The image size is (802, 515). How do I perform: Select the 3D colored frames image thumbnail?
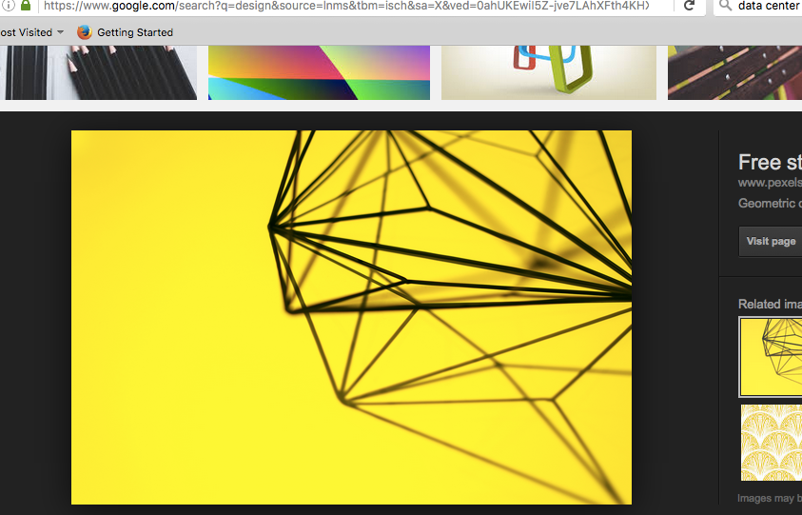tap(548, 72)
